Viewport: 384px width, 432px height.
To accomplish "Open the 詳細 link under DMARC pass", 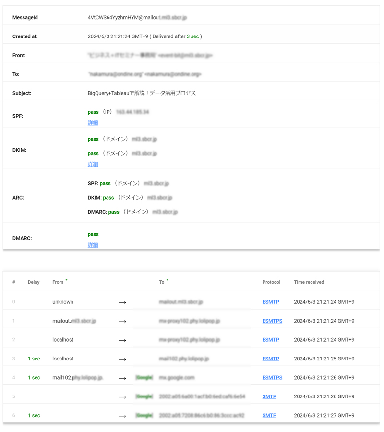I will (93, 245).
